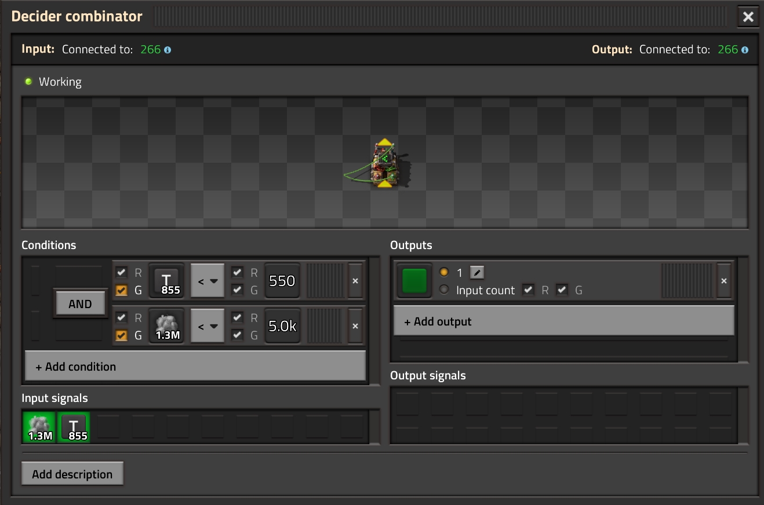Click the AND logic operator button
The width and height of the screenshot is (764, 505).
(x=80, y=304)
